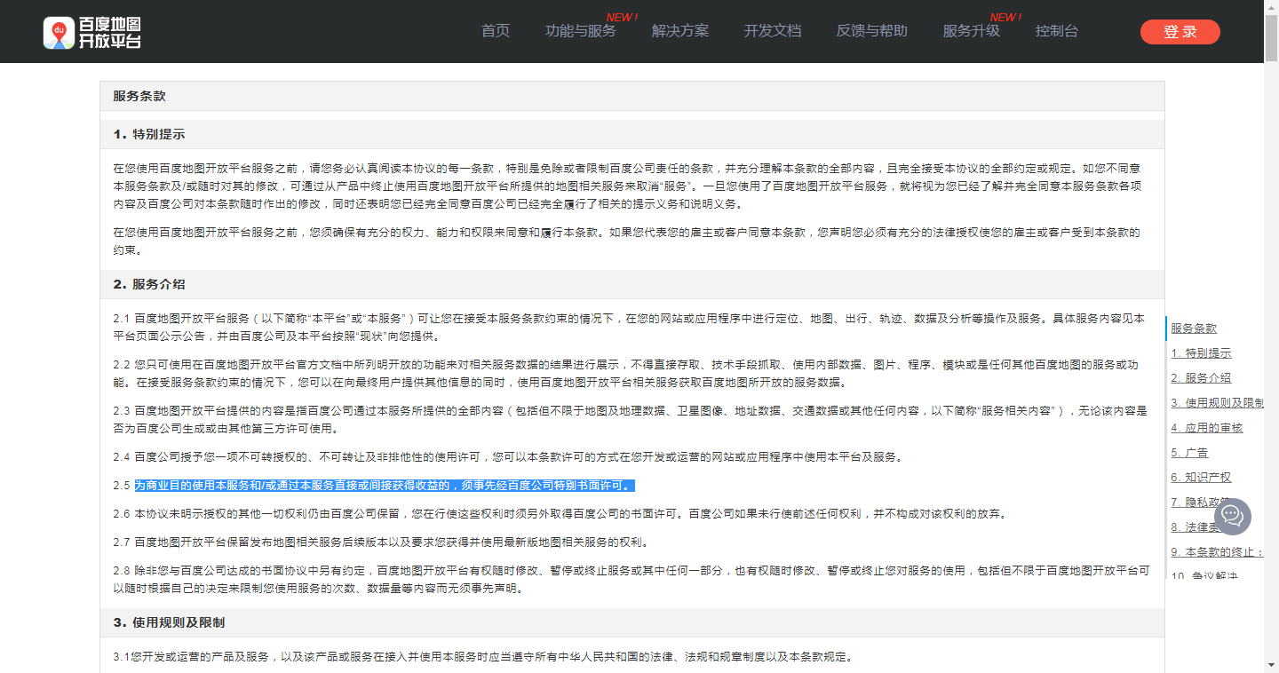This screenshot has height=673, width=1279.
Task: Click clause 3.1 paragraph text
Action: [482, 658]
